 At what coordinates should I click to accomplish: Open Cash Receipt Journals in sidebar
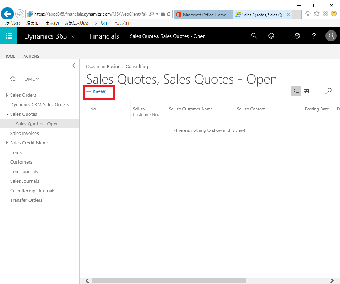point(33,191)
